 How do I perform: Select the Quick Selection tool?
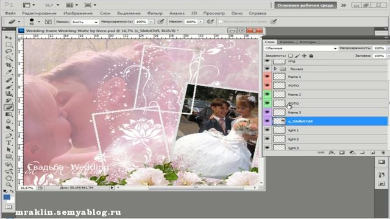[x=9, y=58]
